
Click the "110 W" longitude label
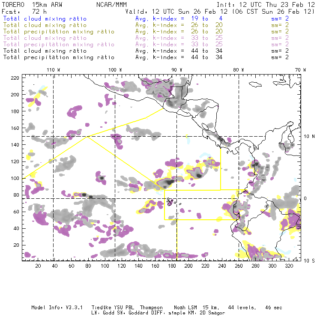point(53,70)
